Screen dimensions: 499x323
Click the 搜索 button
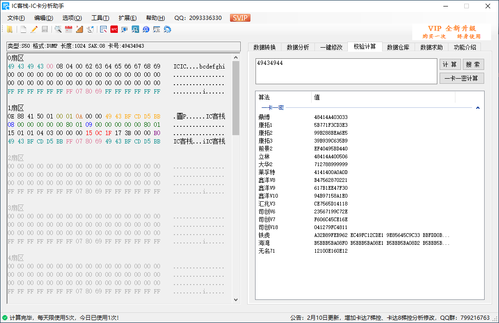[x=473, y=64]
